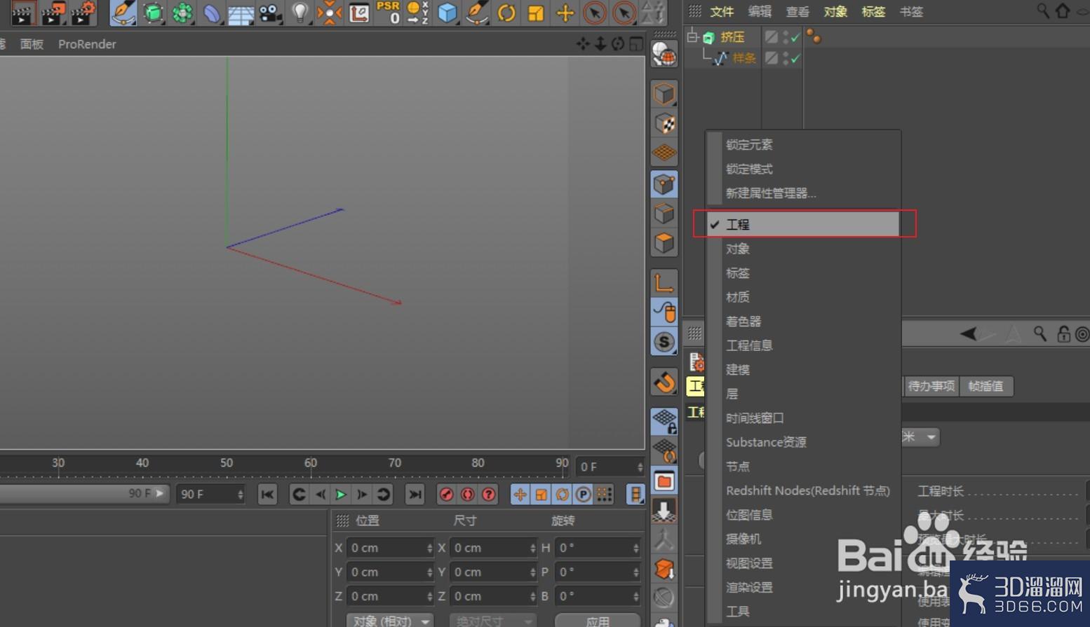Open the subdivision surface generator icon
This screenshot has width=1090, height=627.
[153, 12]
